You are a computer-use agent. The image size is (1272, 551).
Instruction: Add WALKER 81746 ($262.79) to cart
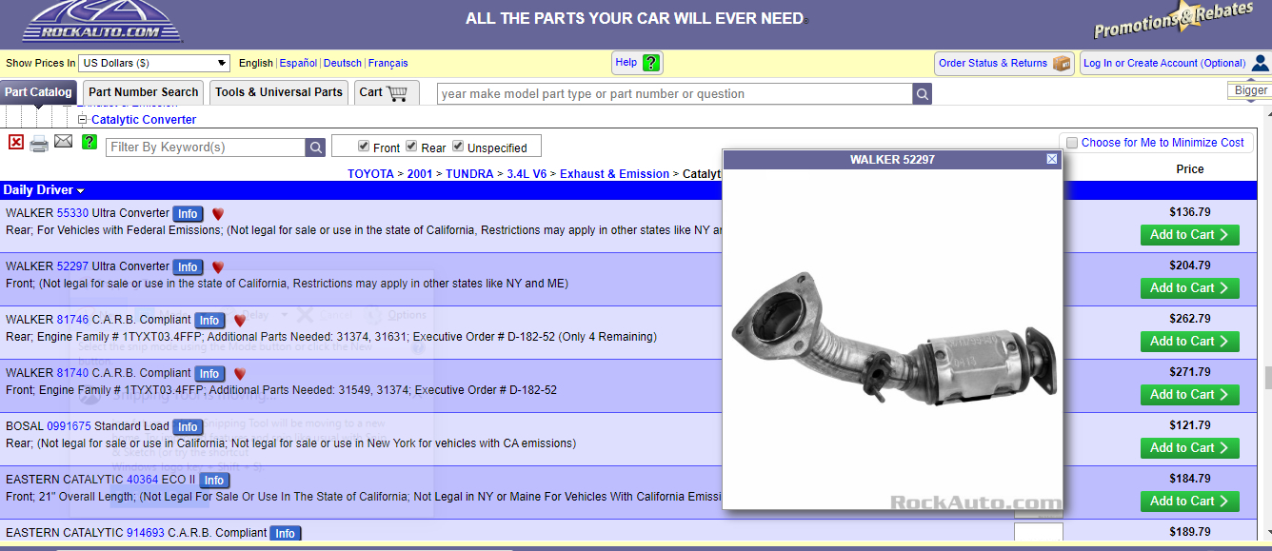[x=1189, y=341]
